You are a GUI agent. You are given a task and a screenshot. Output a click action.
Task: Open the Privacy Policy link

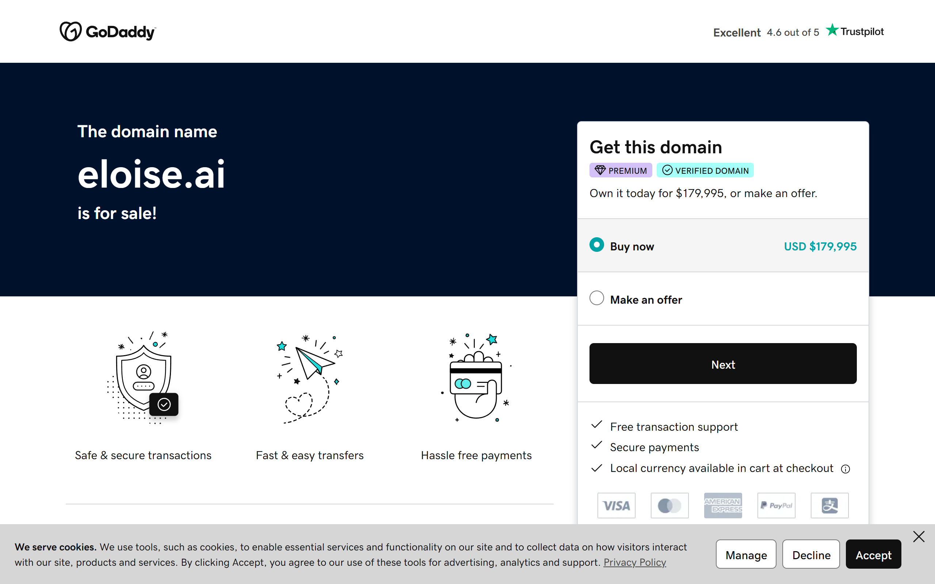(x=635, y=562)
